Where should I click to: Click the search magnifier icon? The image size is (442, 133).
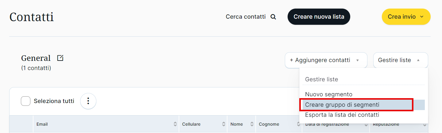[x=273, y=17]
